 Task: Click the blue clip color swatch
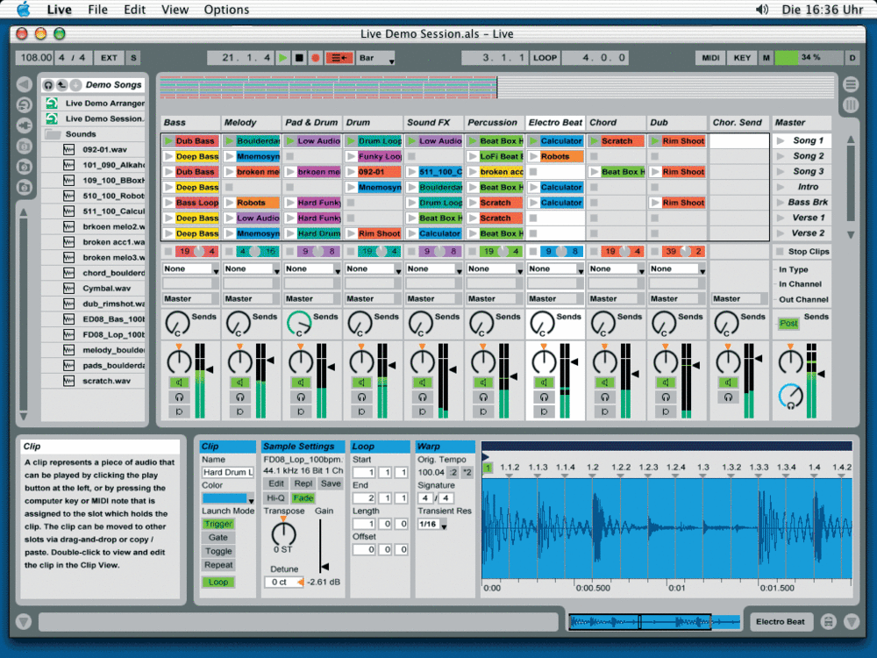coord(224,498)
